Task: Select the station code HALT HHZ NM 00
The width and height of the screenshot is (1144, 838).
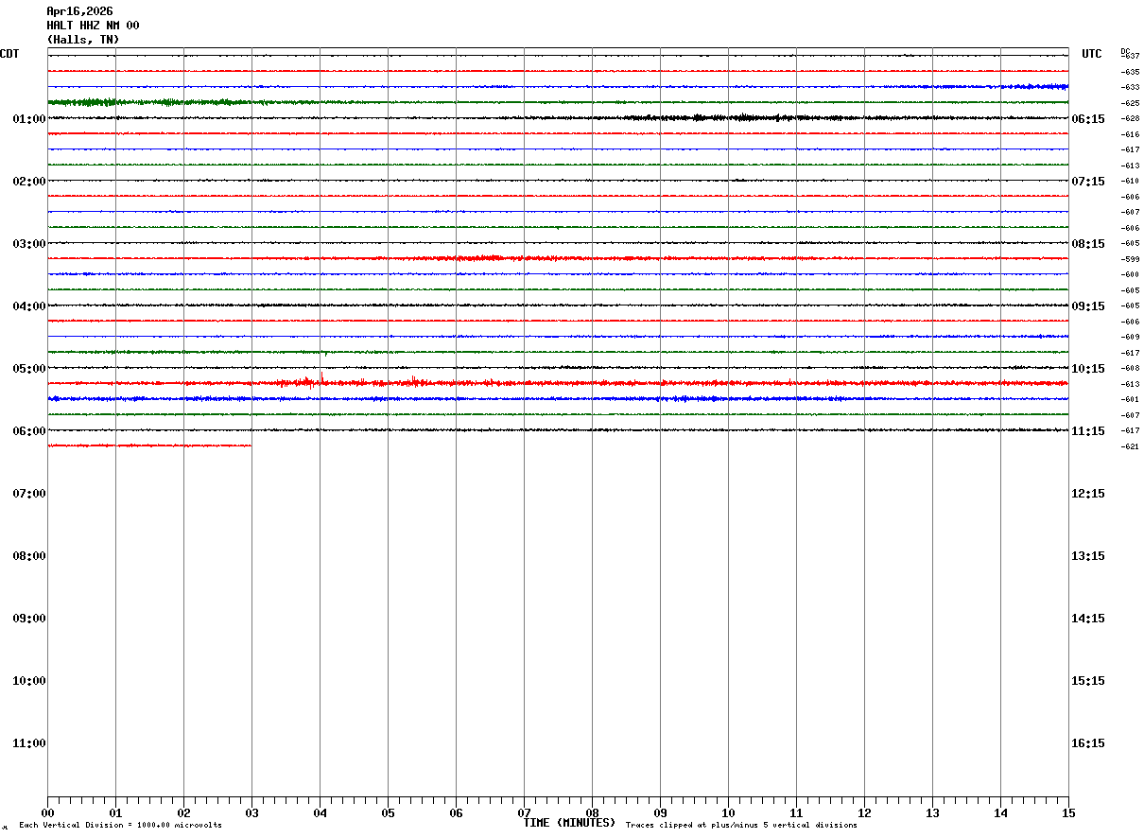Action: [93, 26]
